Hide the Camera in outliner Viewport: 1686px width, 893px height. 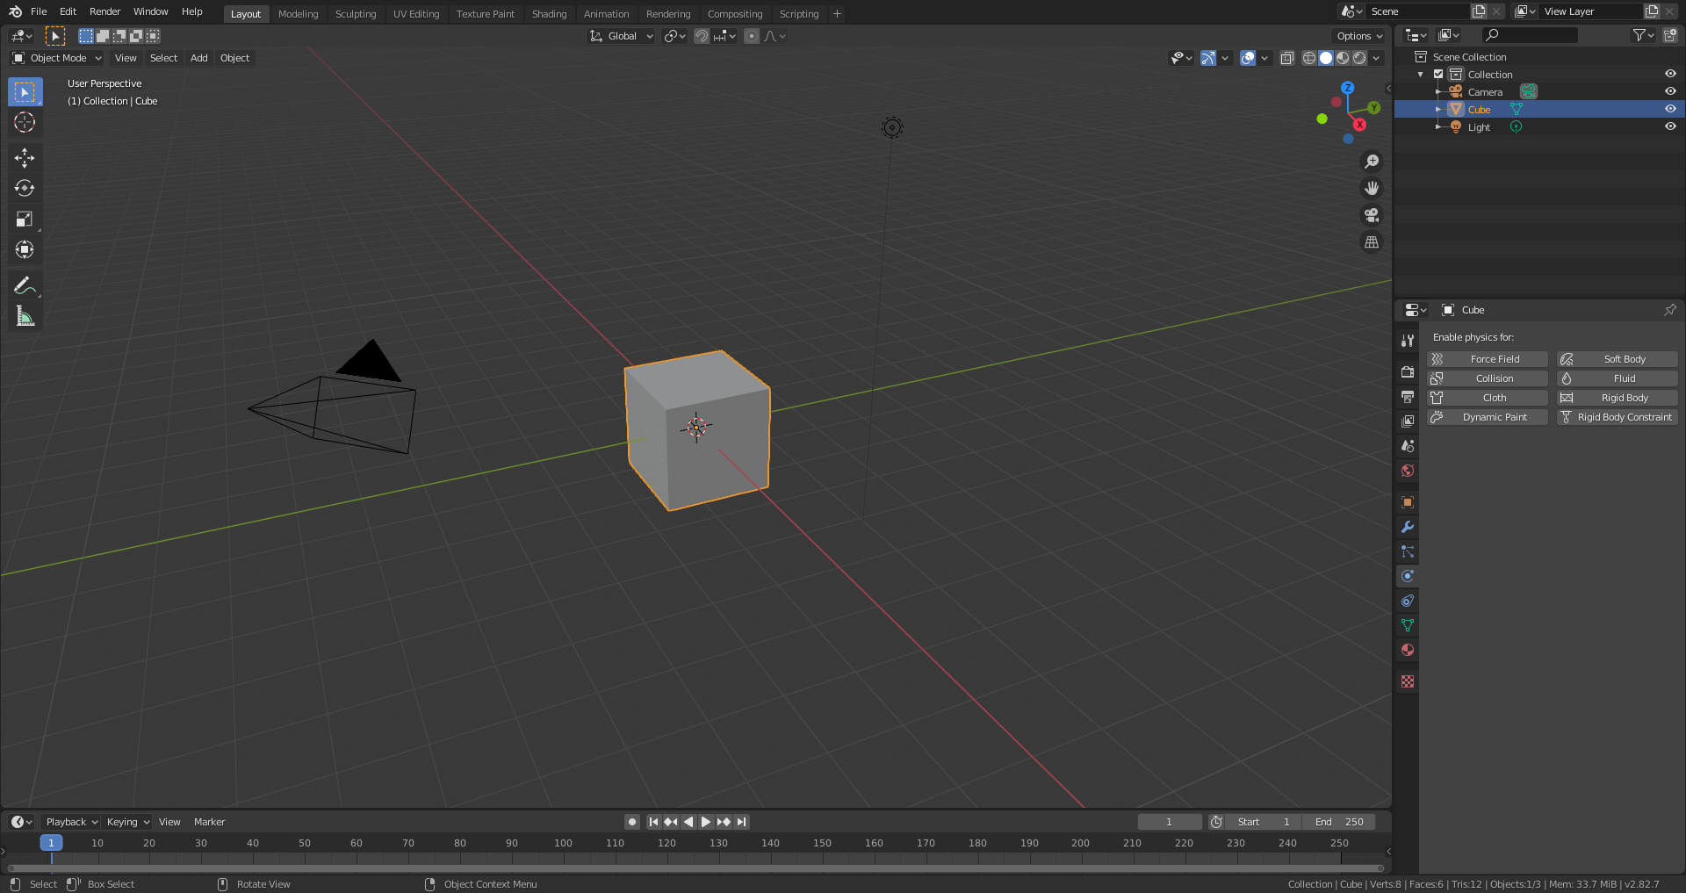[1670, 91]
